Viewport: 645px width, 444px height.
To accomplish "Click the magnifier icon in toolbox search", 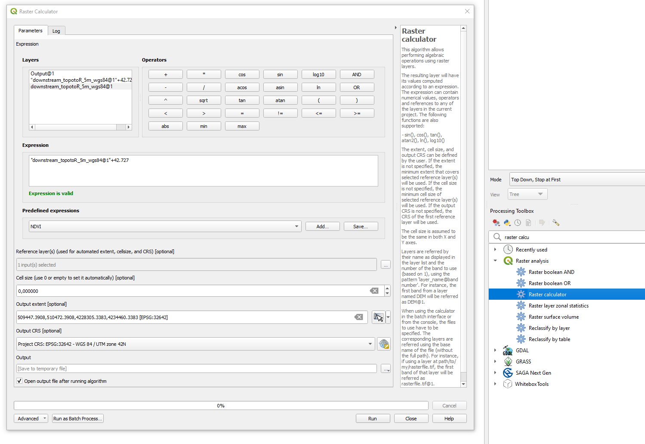I will coord(497,237).
